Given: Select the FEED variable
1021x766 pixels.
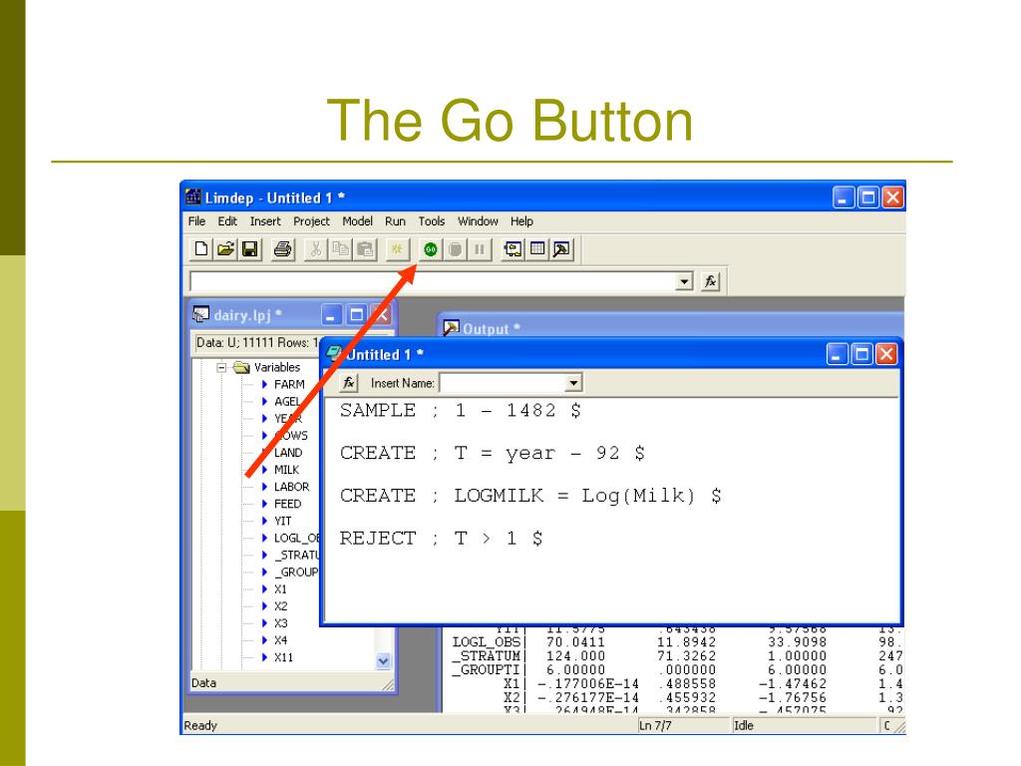Looking at the screenshot, I should 288,504.
